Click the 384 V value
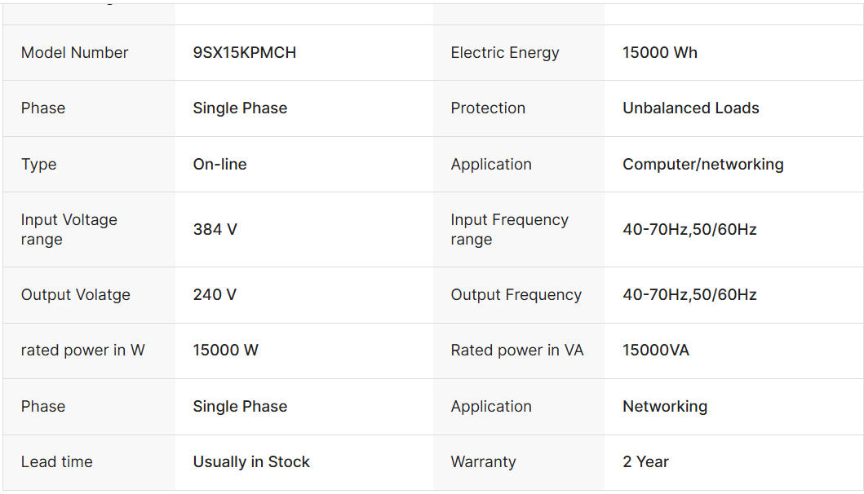 [x=215, y=229]
